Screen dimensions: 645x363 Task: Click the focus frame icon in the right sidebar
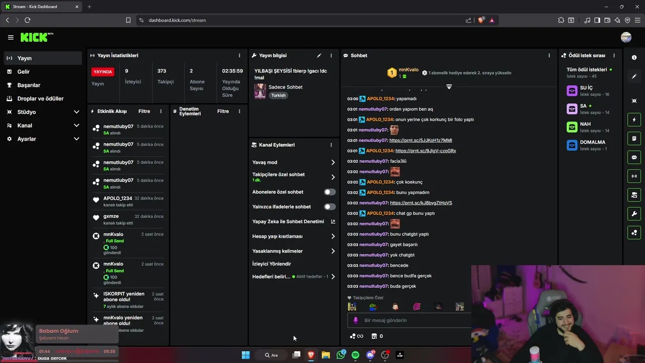pyautogui.click(x=634, y=101)
